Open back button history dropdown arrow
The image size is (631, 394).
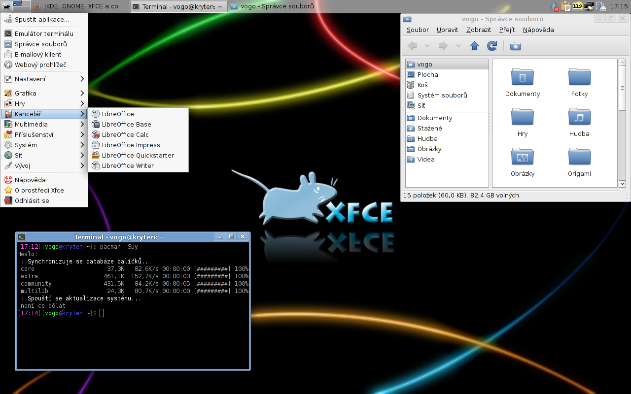coord(427,46)
